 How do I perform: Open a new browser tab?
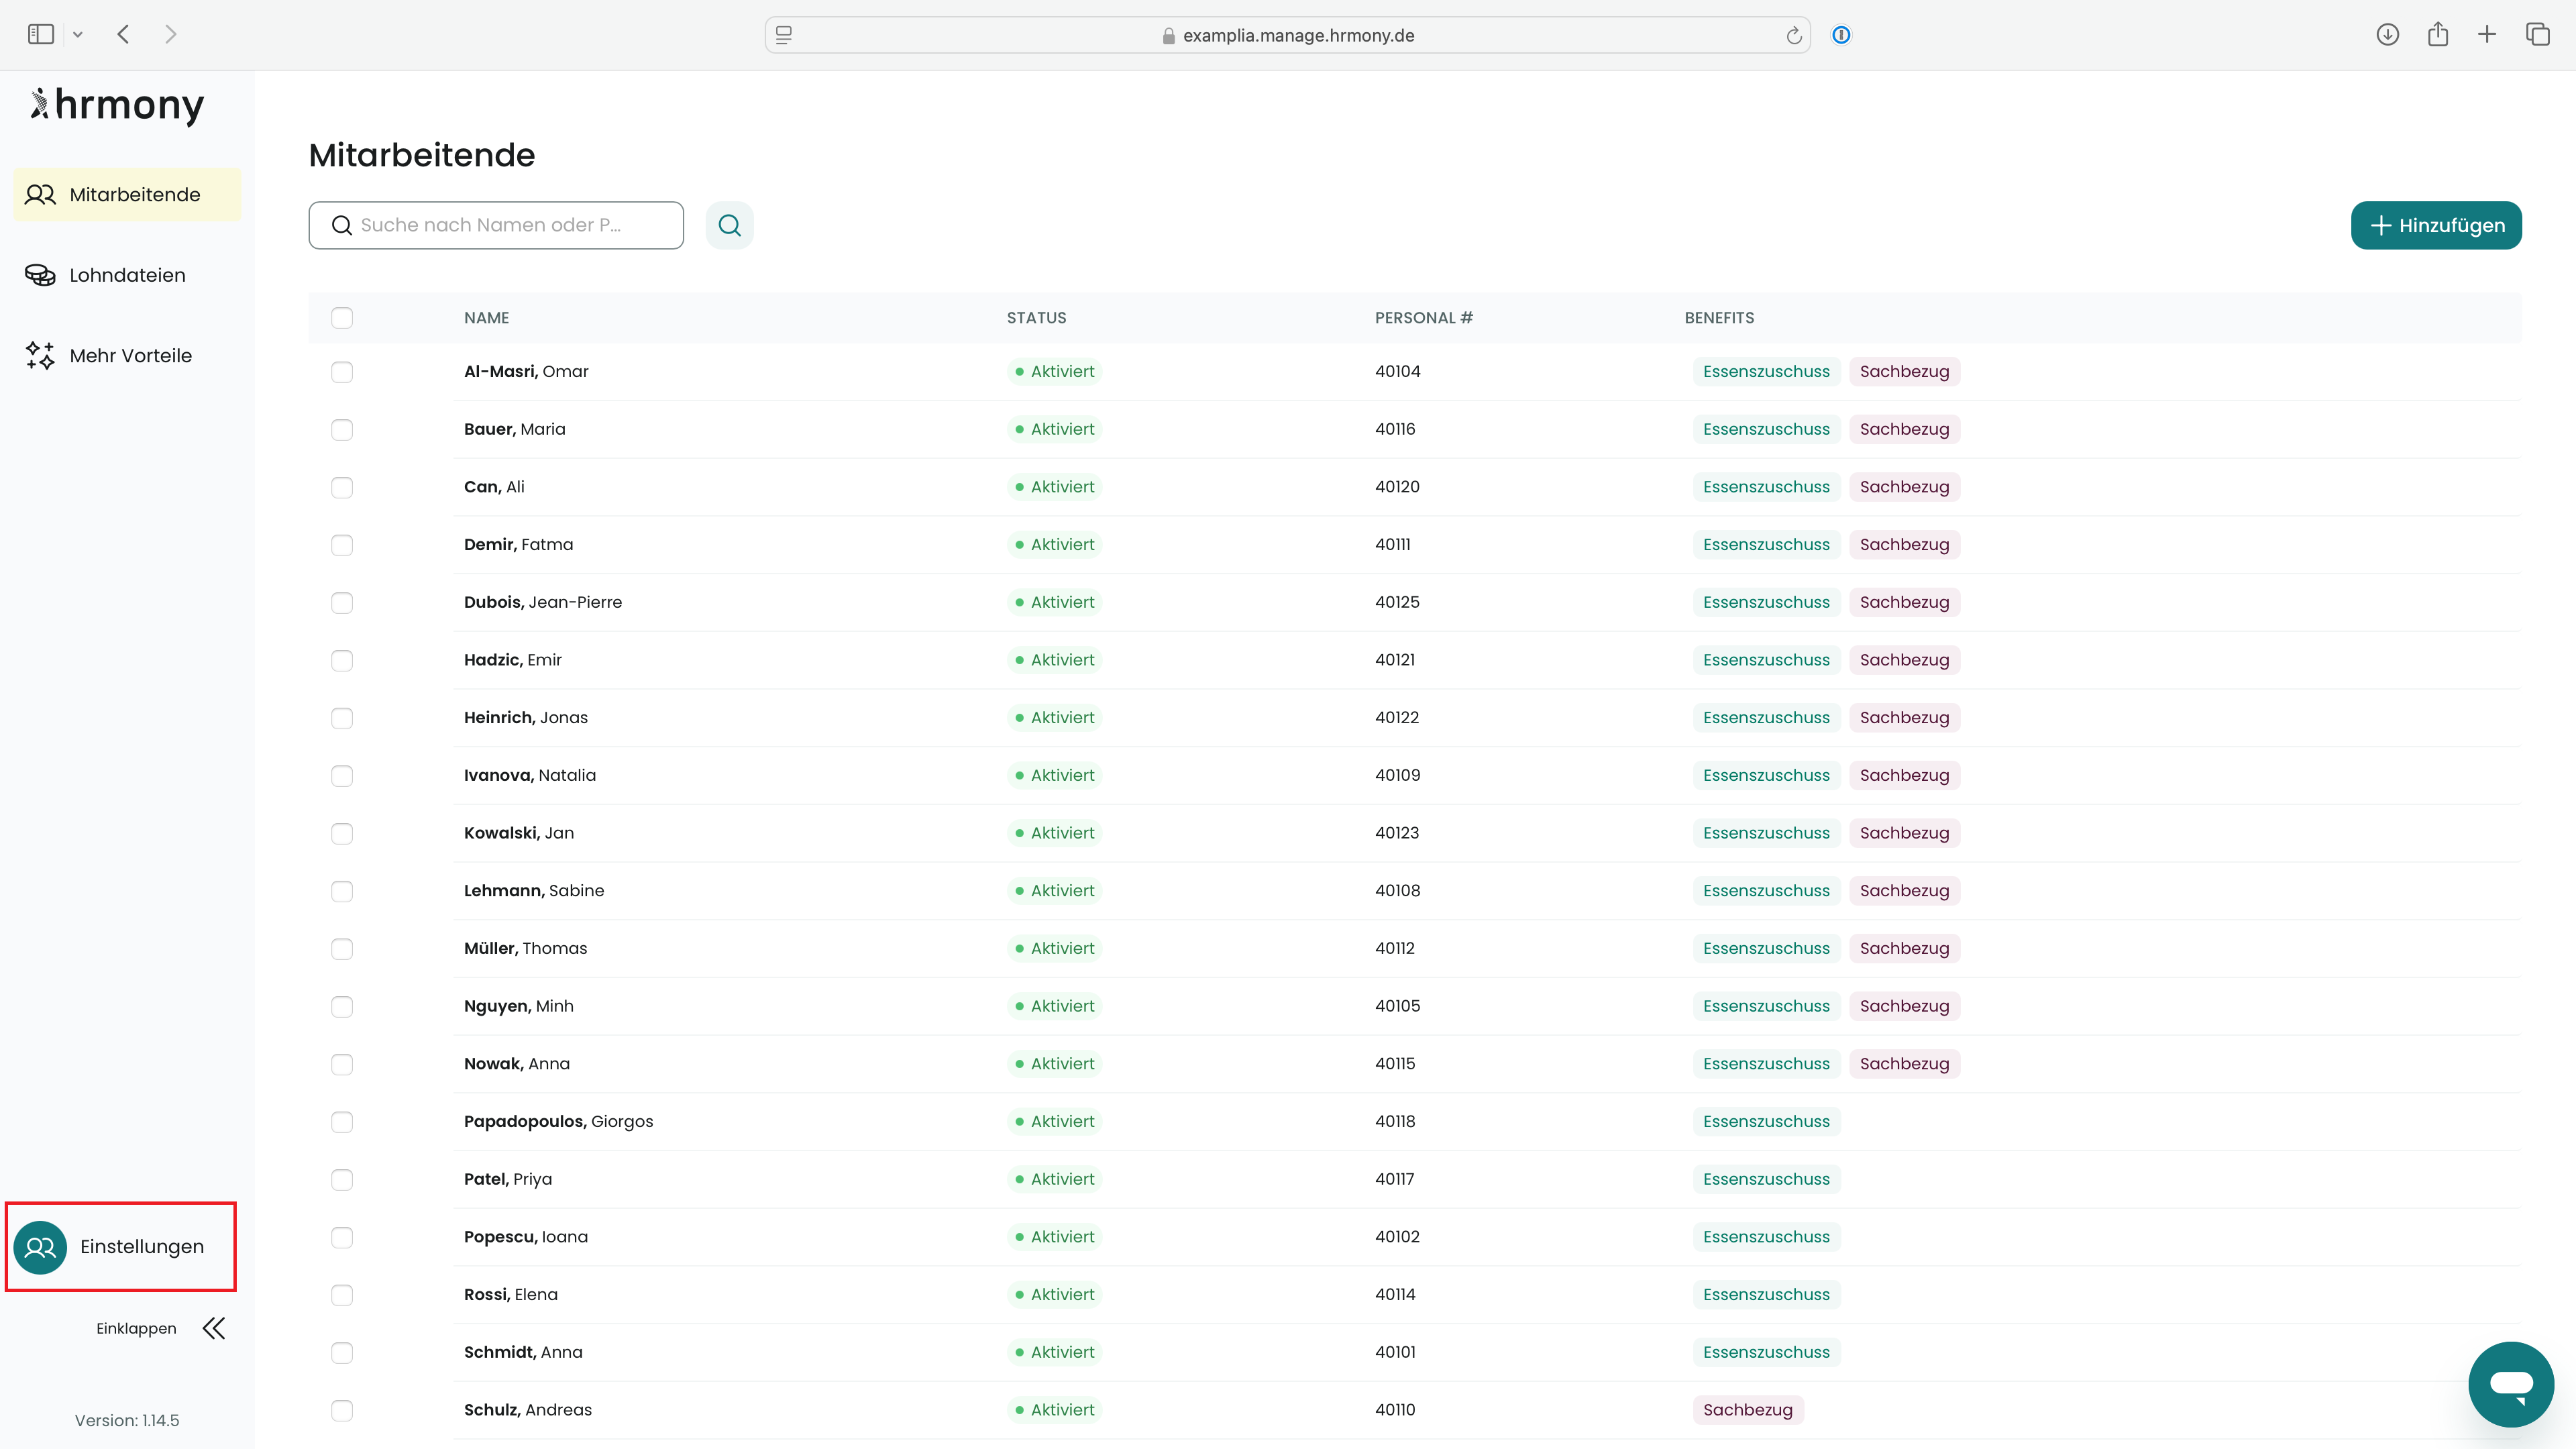[x=2487, y=35]
